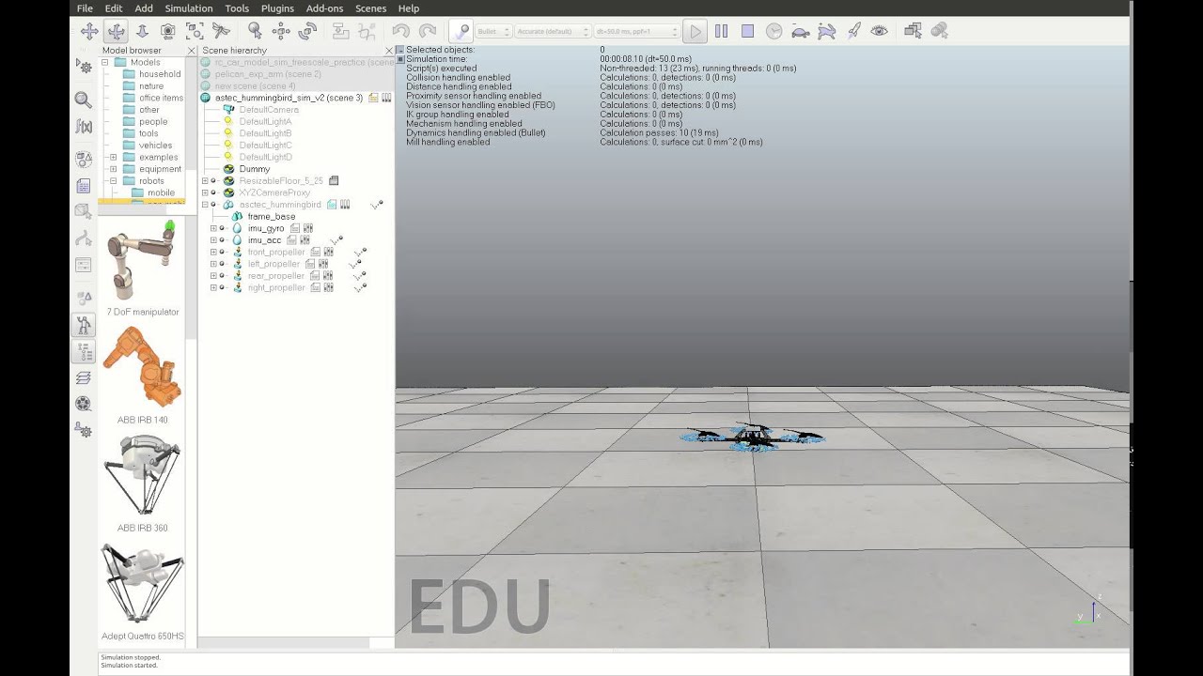Select the household folder

coord(160,74)
